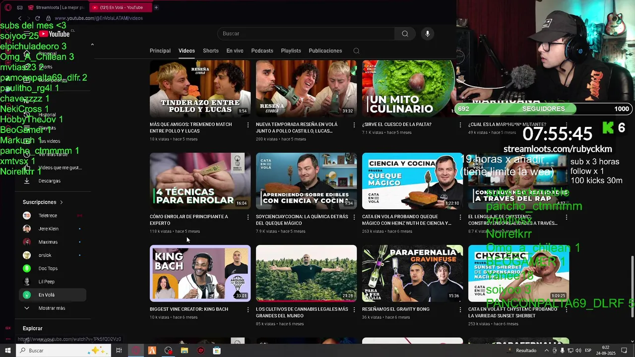This screenshot has width=635, height=357.
Task: Play Tinderazo entre Pollo y Lucas thumbnail
Action: (x=200, y=88)
